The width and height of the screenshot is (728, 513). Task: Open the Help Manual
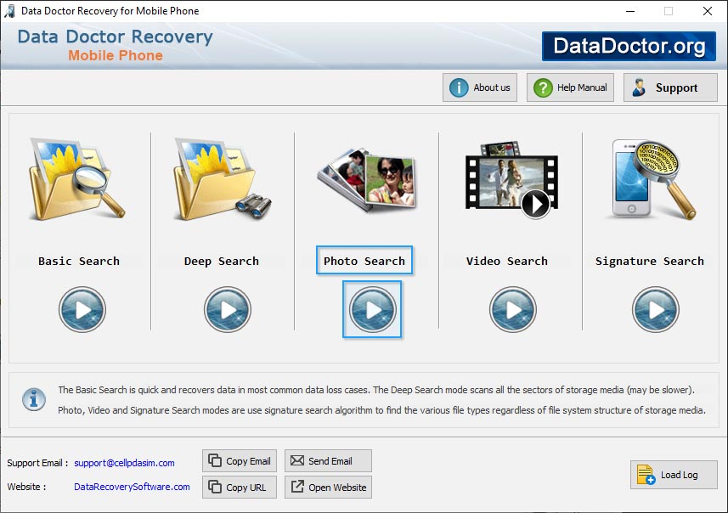pos(570,87)
